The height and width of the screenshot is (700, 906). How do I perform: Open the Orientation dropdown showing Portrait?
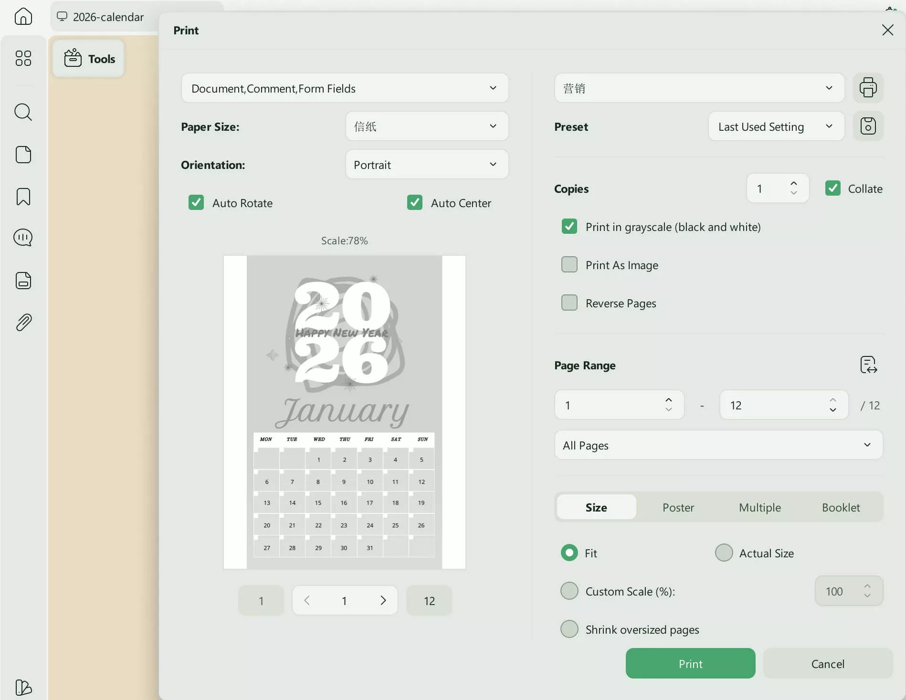point(426,164)
